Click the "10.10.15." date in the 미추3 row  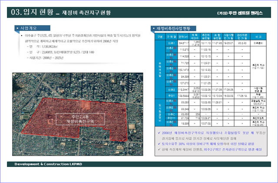[x=206, y=56]
